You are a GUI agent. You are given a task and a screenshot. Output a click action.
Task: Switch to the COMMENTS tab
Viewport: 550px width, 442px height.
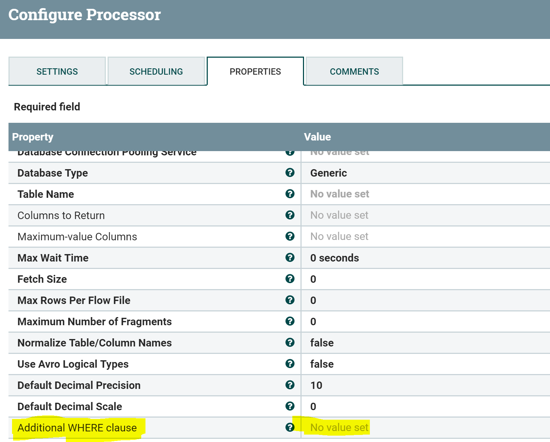coord(354,71)
